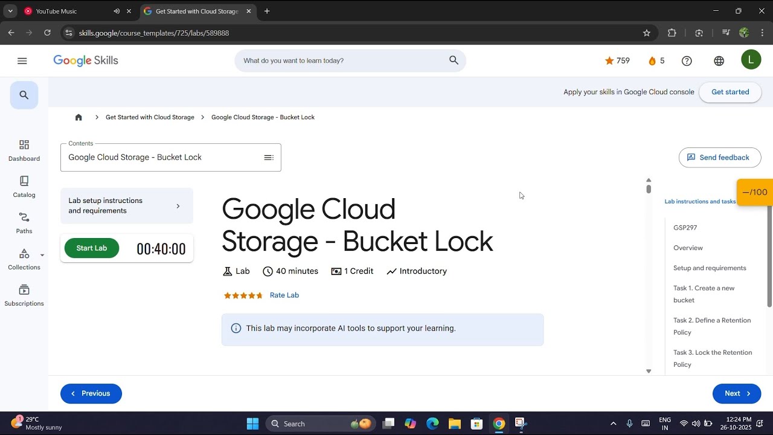Go to the Next lab
Screen dimensions: 773x435
coord(737,393)
